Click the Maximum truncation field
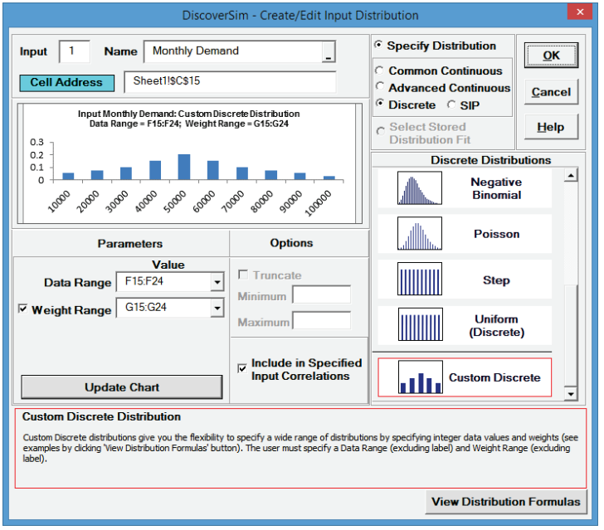 tap(321, 320)
